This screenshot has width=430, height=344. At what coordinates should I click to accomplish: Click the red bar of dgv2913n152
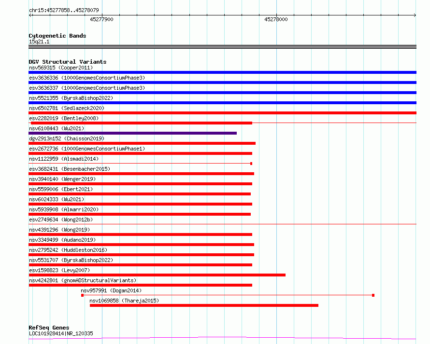pos(142,143)
